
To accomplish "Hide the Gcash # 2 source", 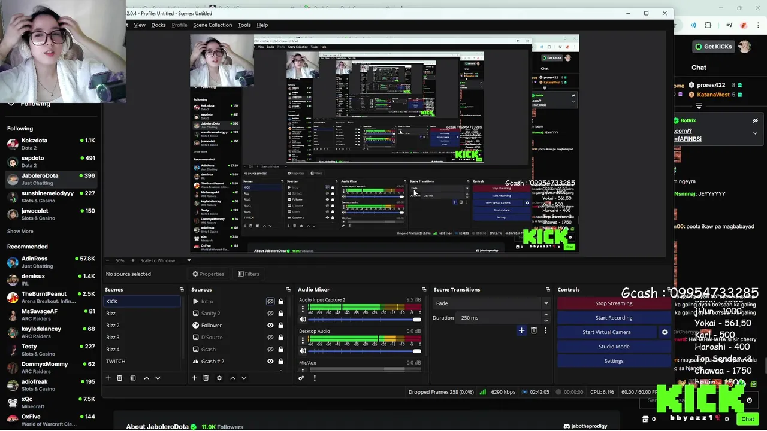I will pos(270,362).
